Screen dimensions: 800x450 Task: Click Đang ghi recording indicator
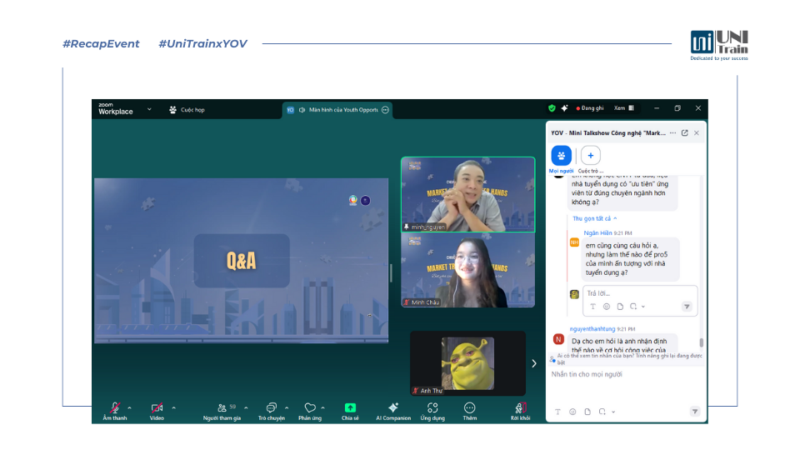590,108
